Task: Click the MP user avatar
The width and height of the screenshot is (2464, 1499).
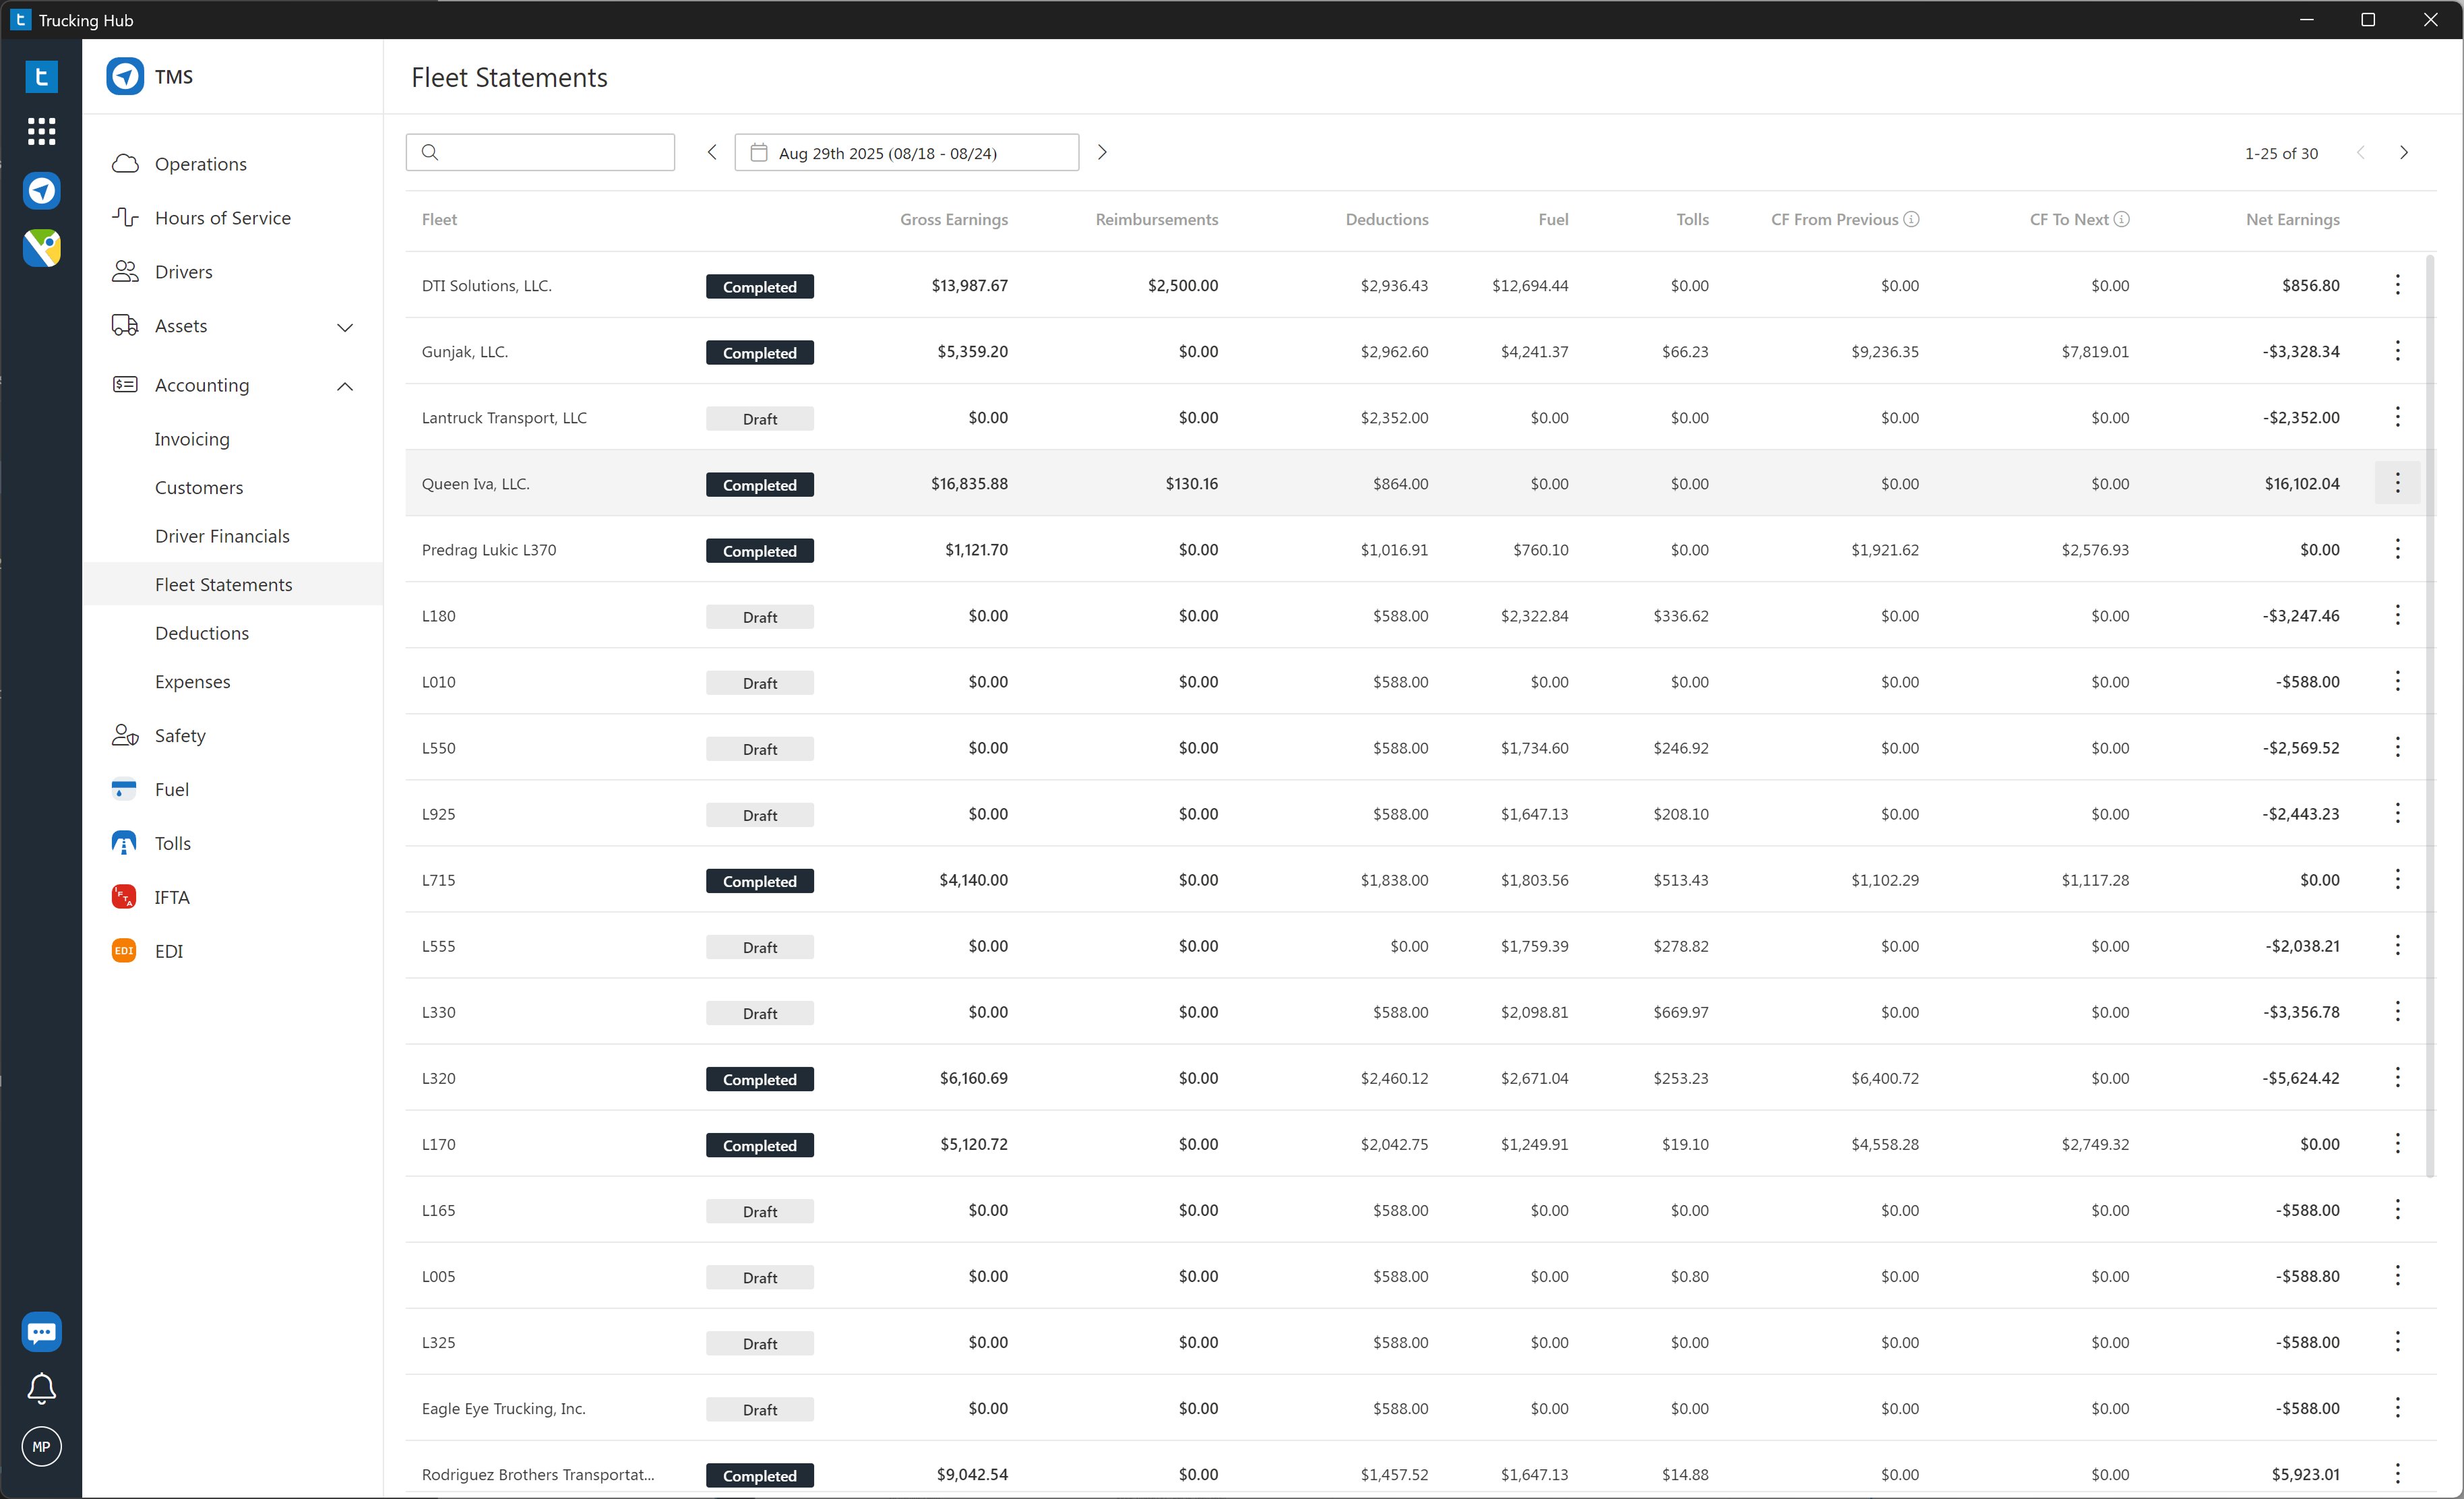Action: click(41, 1446)
